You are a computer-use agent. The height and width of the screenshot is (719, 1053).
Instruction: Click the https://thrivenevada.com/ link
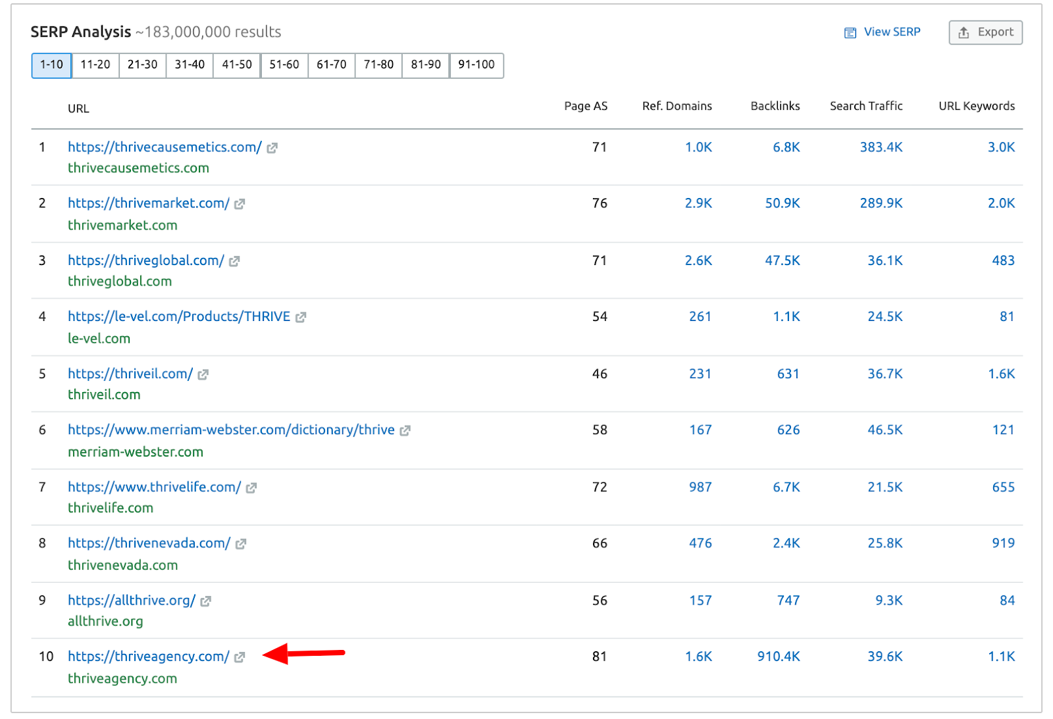click(x=149, y=543)
